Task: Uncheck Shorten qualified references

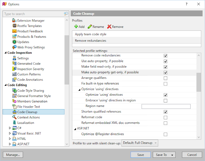Action: coord(165,112)
